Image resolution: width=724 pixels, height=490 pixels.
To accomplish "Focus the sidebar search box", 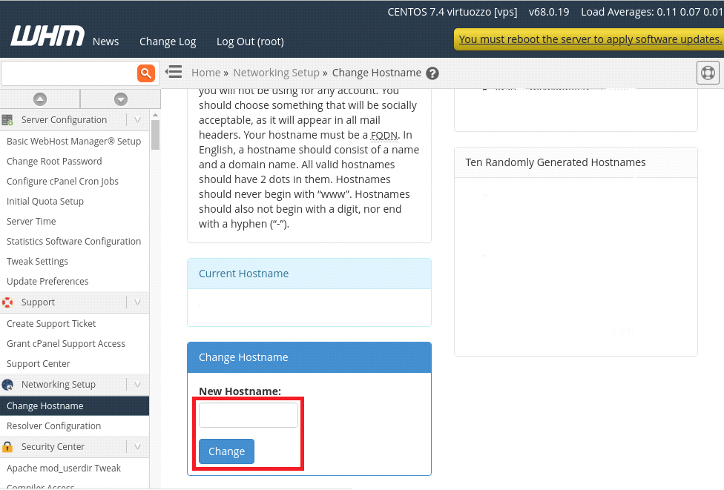I will click(69, 73).
